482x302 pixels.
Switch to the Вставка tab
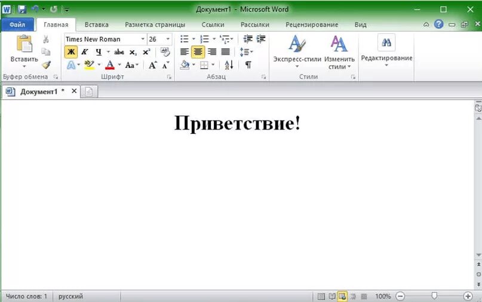pos(97,24)
